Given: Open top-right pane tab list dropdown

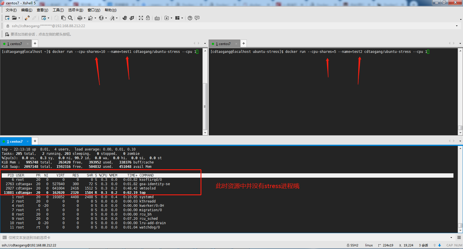Looking at the screenshot, I should (x=460, y=44).
